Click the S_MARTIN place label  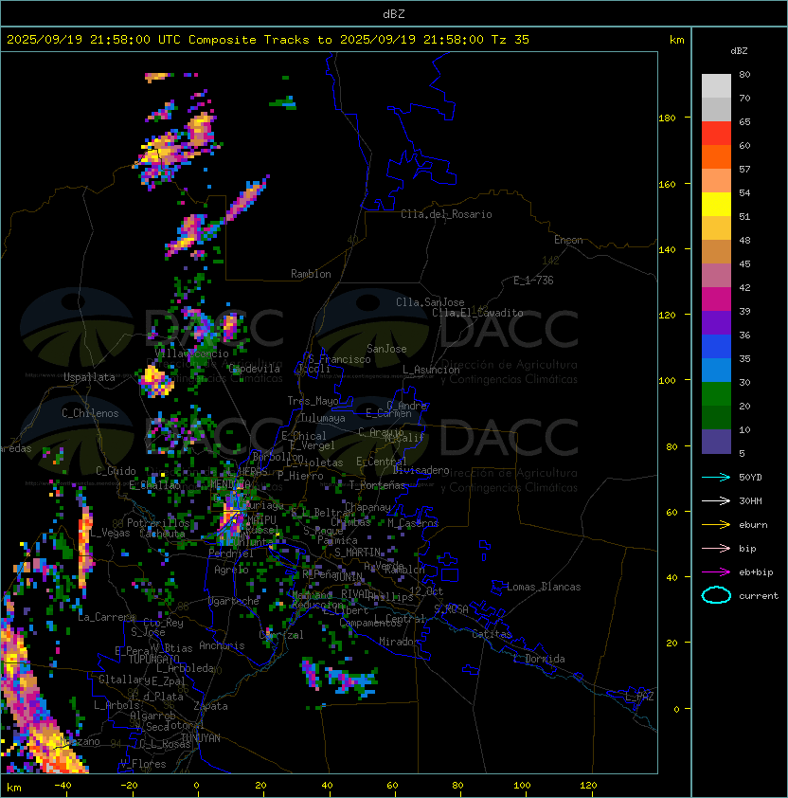[x=358, y=553]
